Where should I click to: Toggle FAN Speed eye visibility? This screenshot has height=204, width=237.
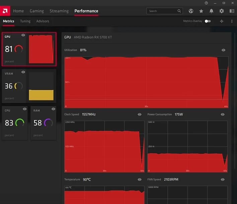223,180
